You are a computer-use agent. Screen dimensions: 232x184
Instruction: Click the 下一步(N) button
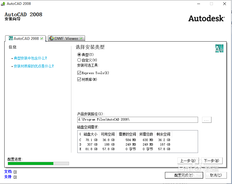[x=211, y=161]
